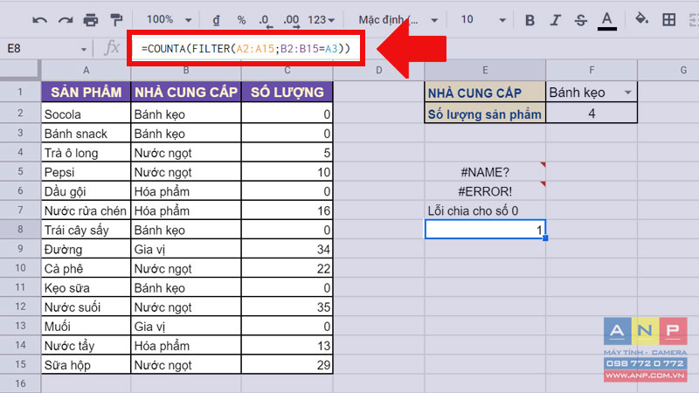Viewport: 699px width, 393px height.
Task: Click the Borders grid icon
Action: (668, 19)
